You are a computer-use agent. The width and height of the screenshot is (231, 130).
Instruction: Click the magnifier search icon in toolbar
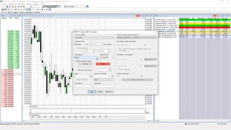point(31,6)
